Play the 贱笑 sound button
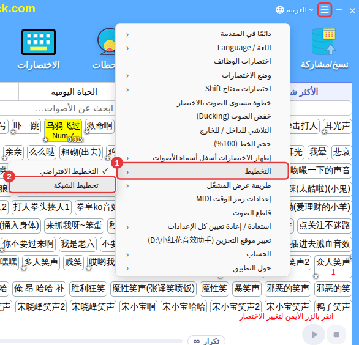This screenshot has width=359, height=345. 74,262
